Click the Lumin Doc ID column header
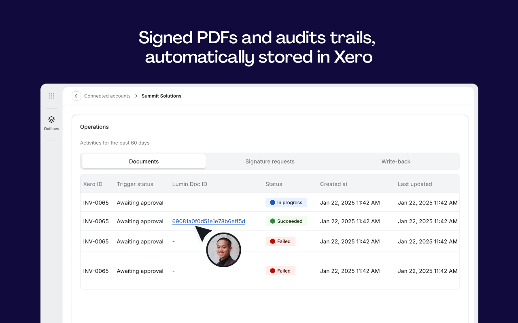The image size is (518, 323). click(x=190, y=184)
